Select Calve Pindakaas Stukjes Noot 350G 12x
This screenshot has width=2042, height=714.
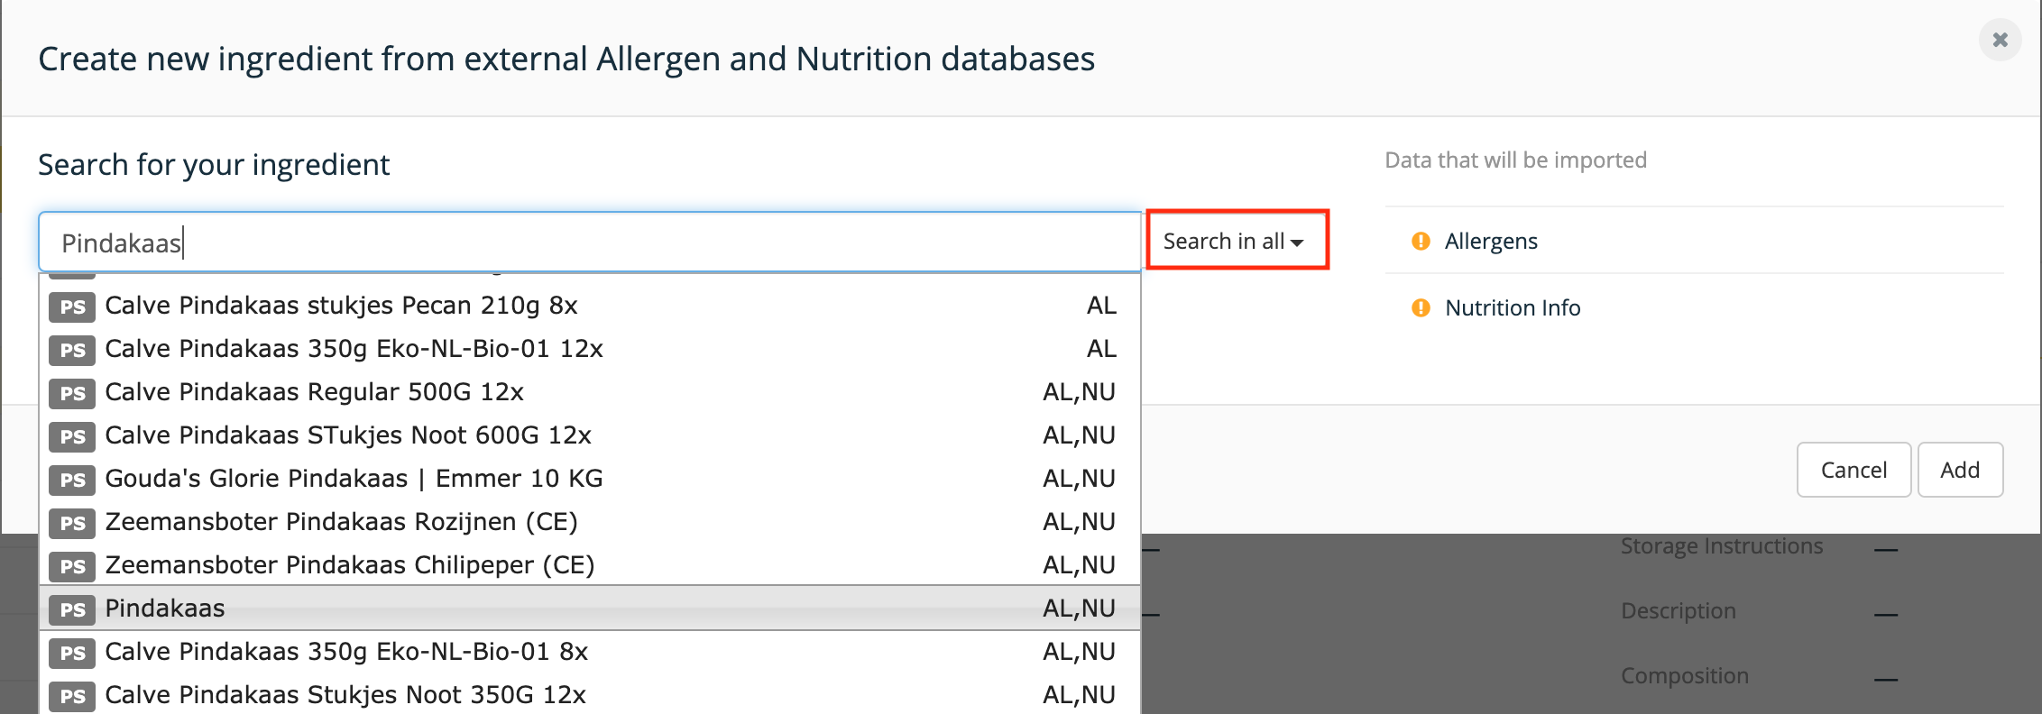pos(590,694)
